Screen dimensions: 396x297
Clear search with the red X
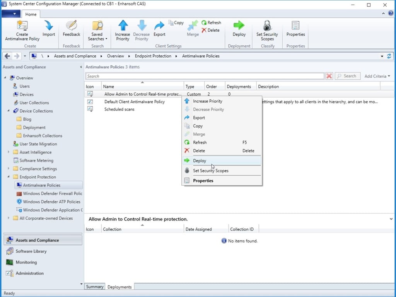(329, 76)
